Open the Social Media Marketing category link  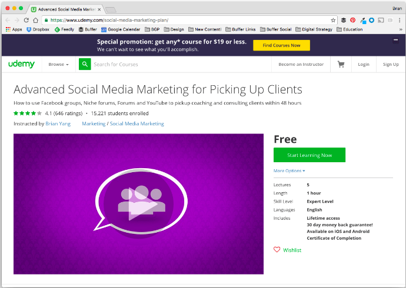137,123
